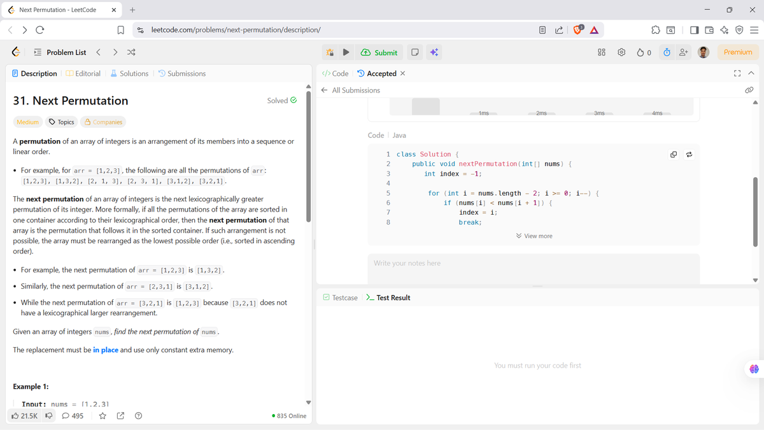Go back to All Submissions
This screenshot has height=430, width=764.
tap(350, 90)
